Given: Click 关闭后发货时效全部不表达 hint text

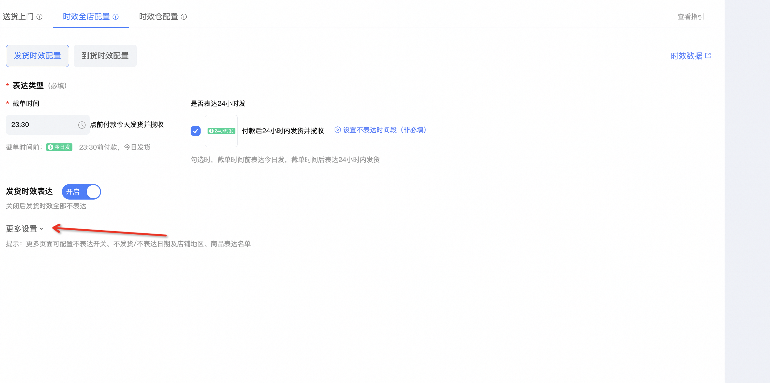Looking at the screenshot, I should click(x=46, y=206).
